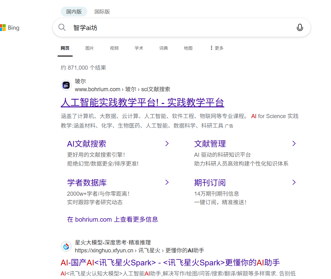Click chevron next to 学者数据库
This screenshot has height=279, width=331.
[167, 182]
